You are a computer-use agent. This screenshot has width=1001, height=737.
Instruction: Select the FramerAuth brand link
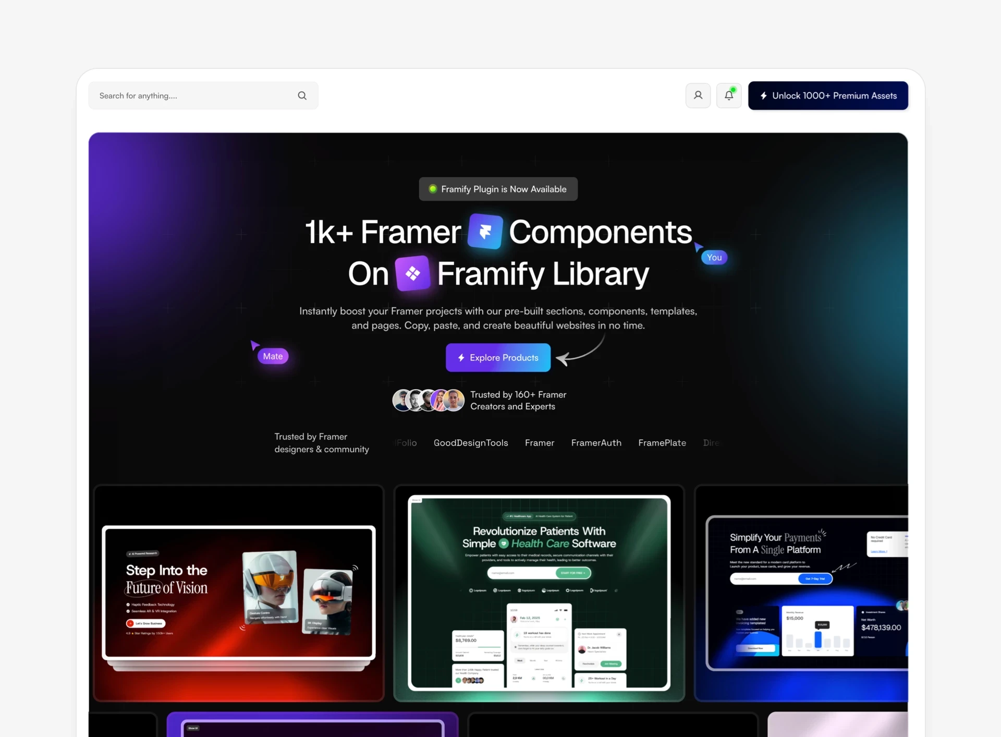pos(596,442)
